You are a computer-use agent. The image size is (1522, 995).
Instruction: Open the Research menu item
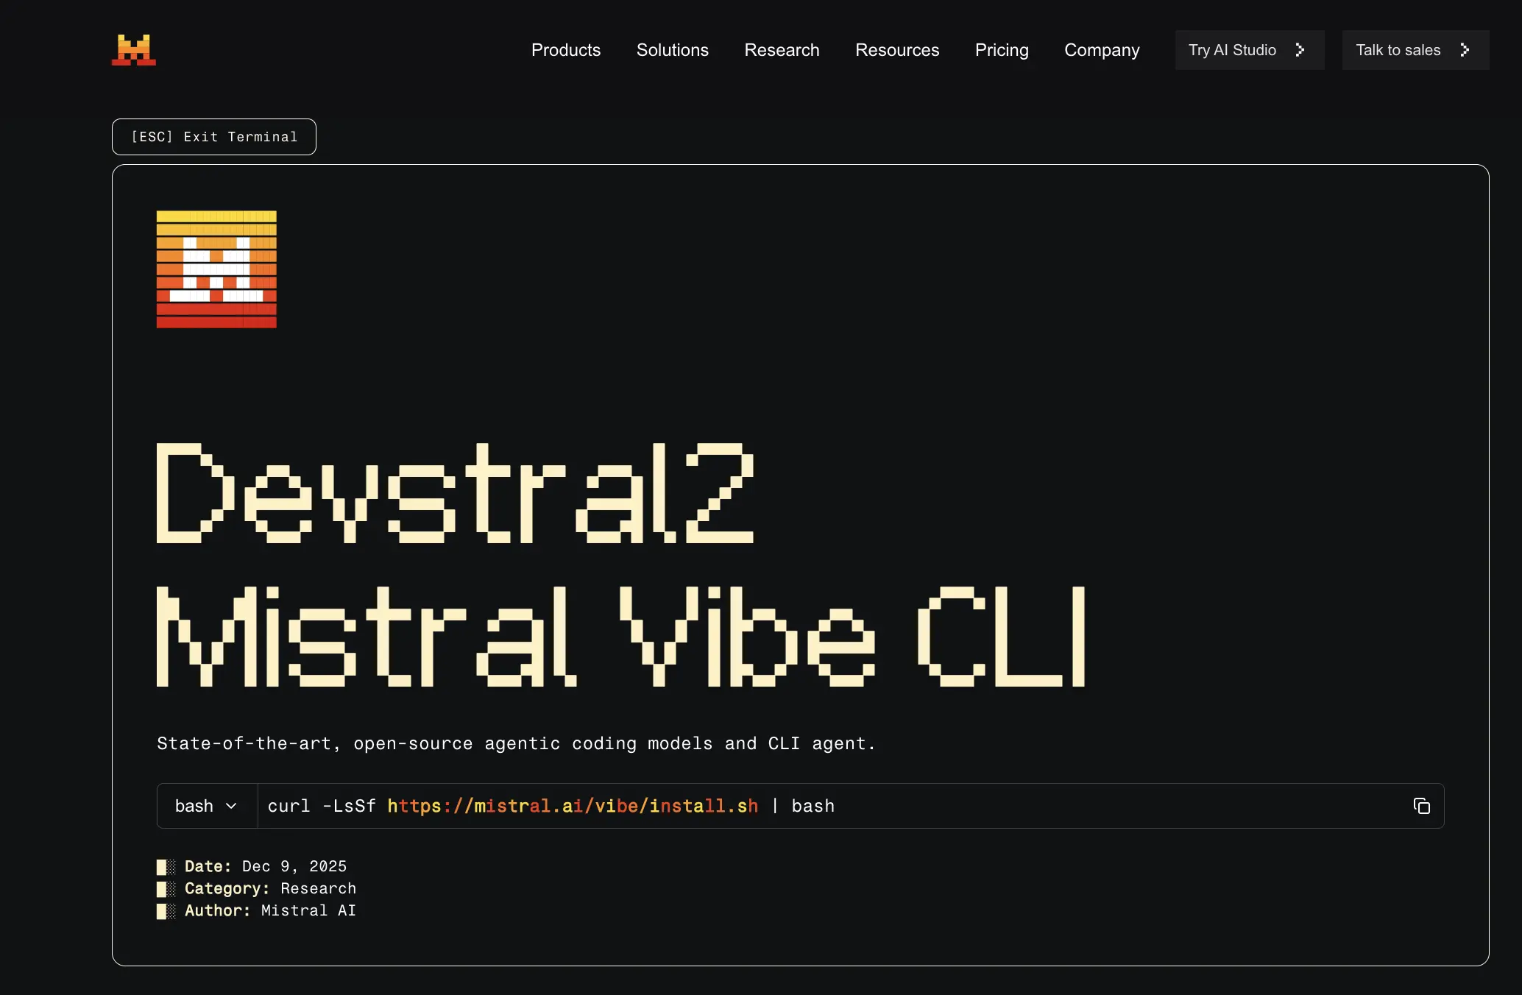[x=782, y=49]
